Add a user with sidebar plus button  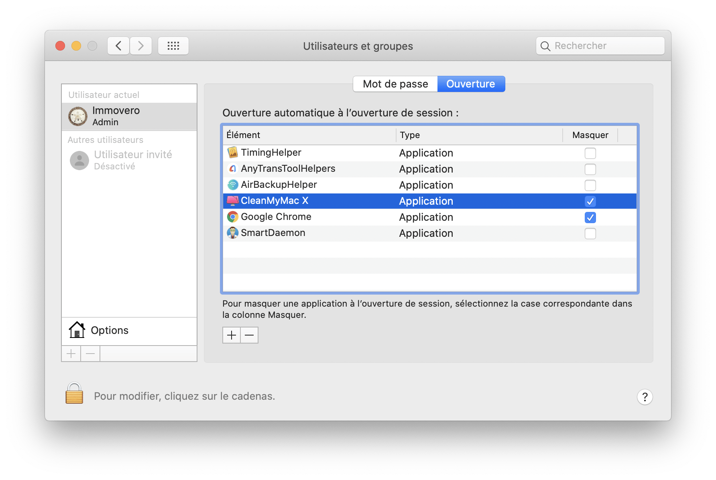(x=71, y=354)
